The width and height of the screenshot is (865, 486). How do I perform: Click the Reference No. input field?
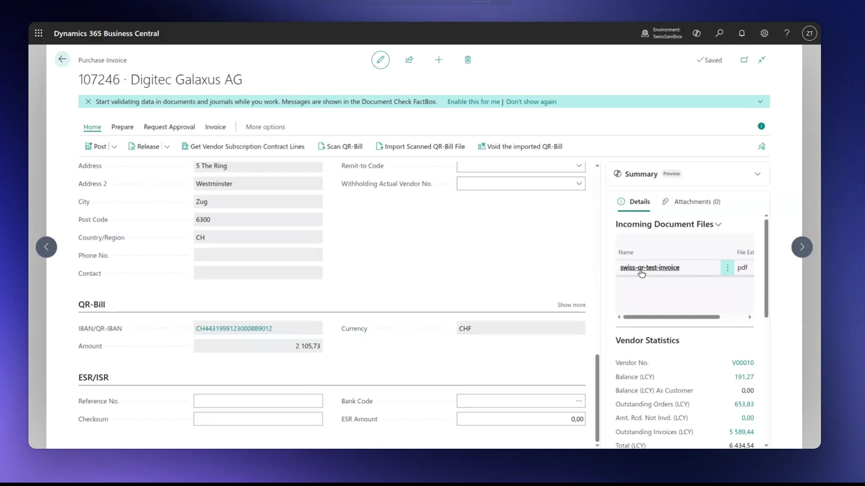pos(258,401)
